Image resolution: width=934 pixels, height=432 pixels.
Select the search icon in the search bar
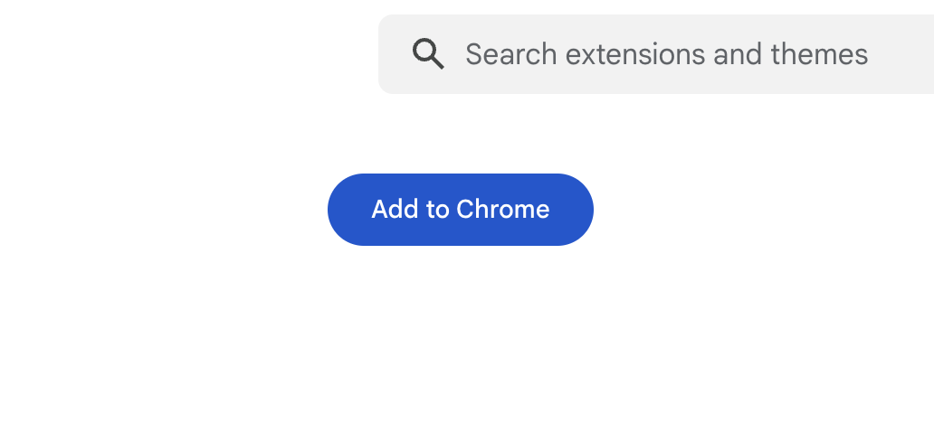(428, 54)
